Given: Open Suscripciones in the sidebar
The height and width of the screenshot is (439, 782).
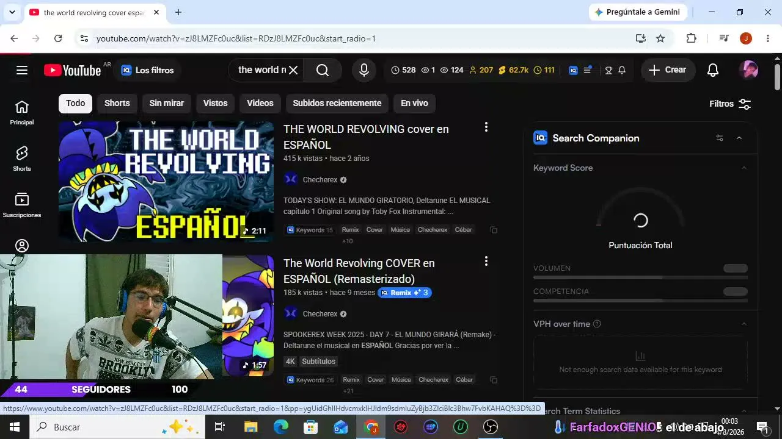Looking at the screenshot, I should [x=22, y=205].
